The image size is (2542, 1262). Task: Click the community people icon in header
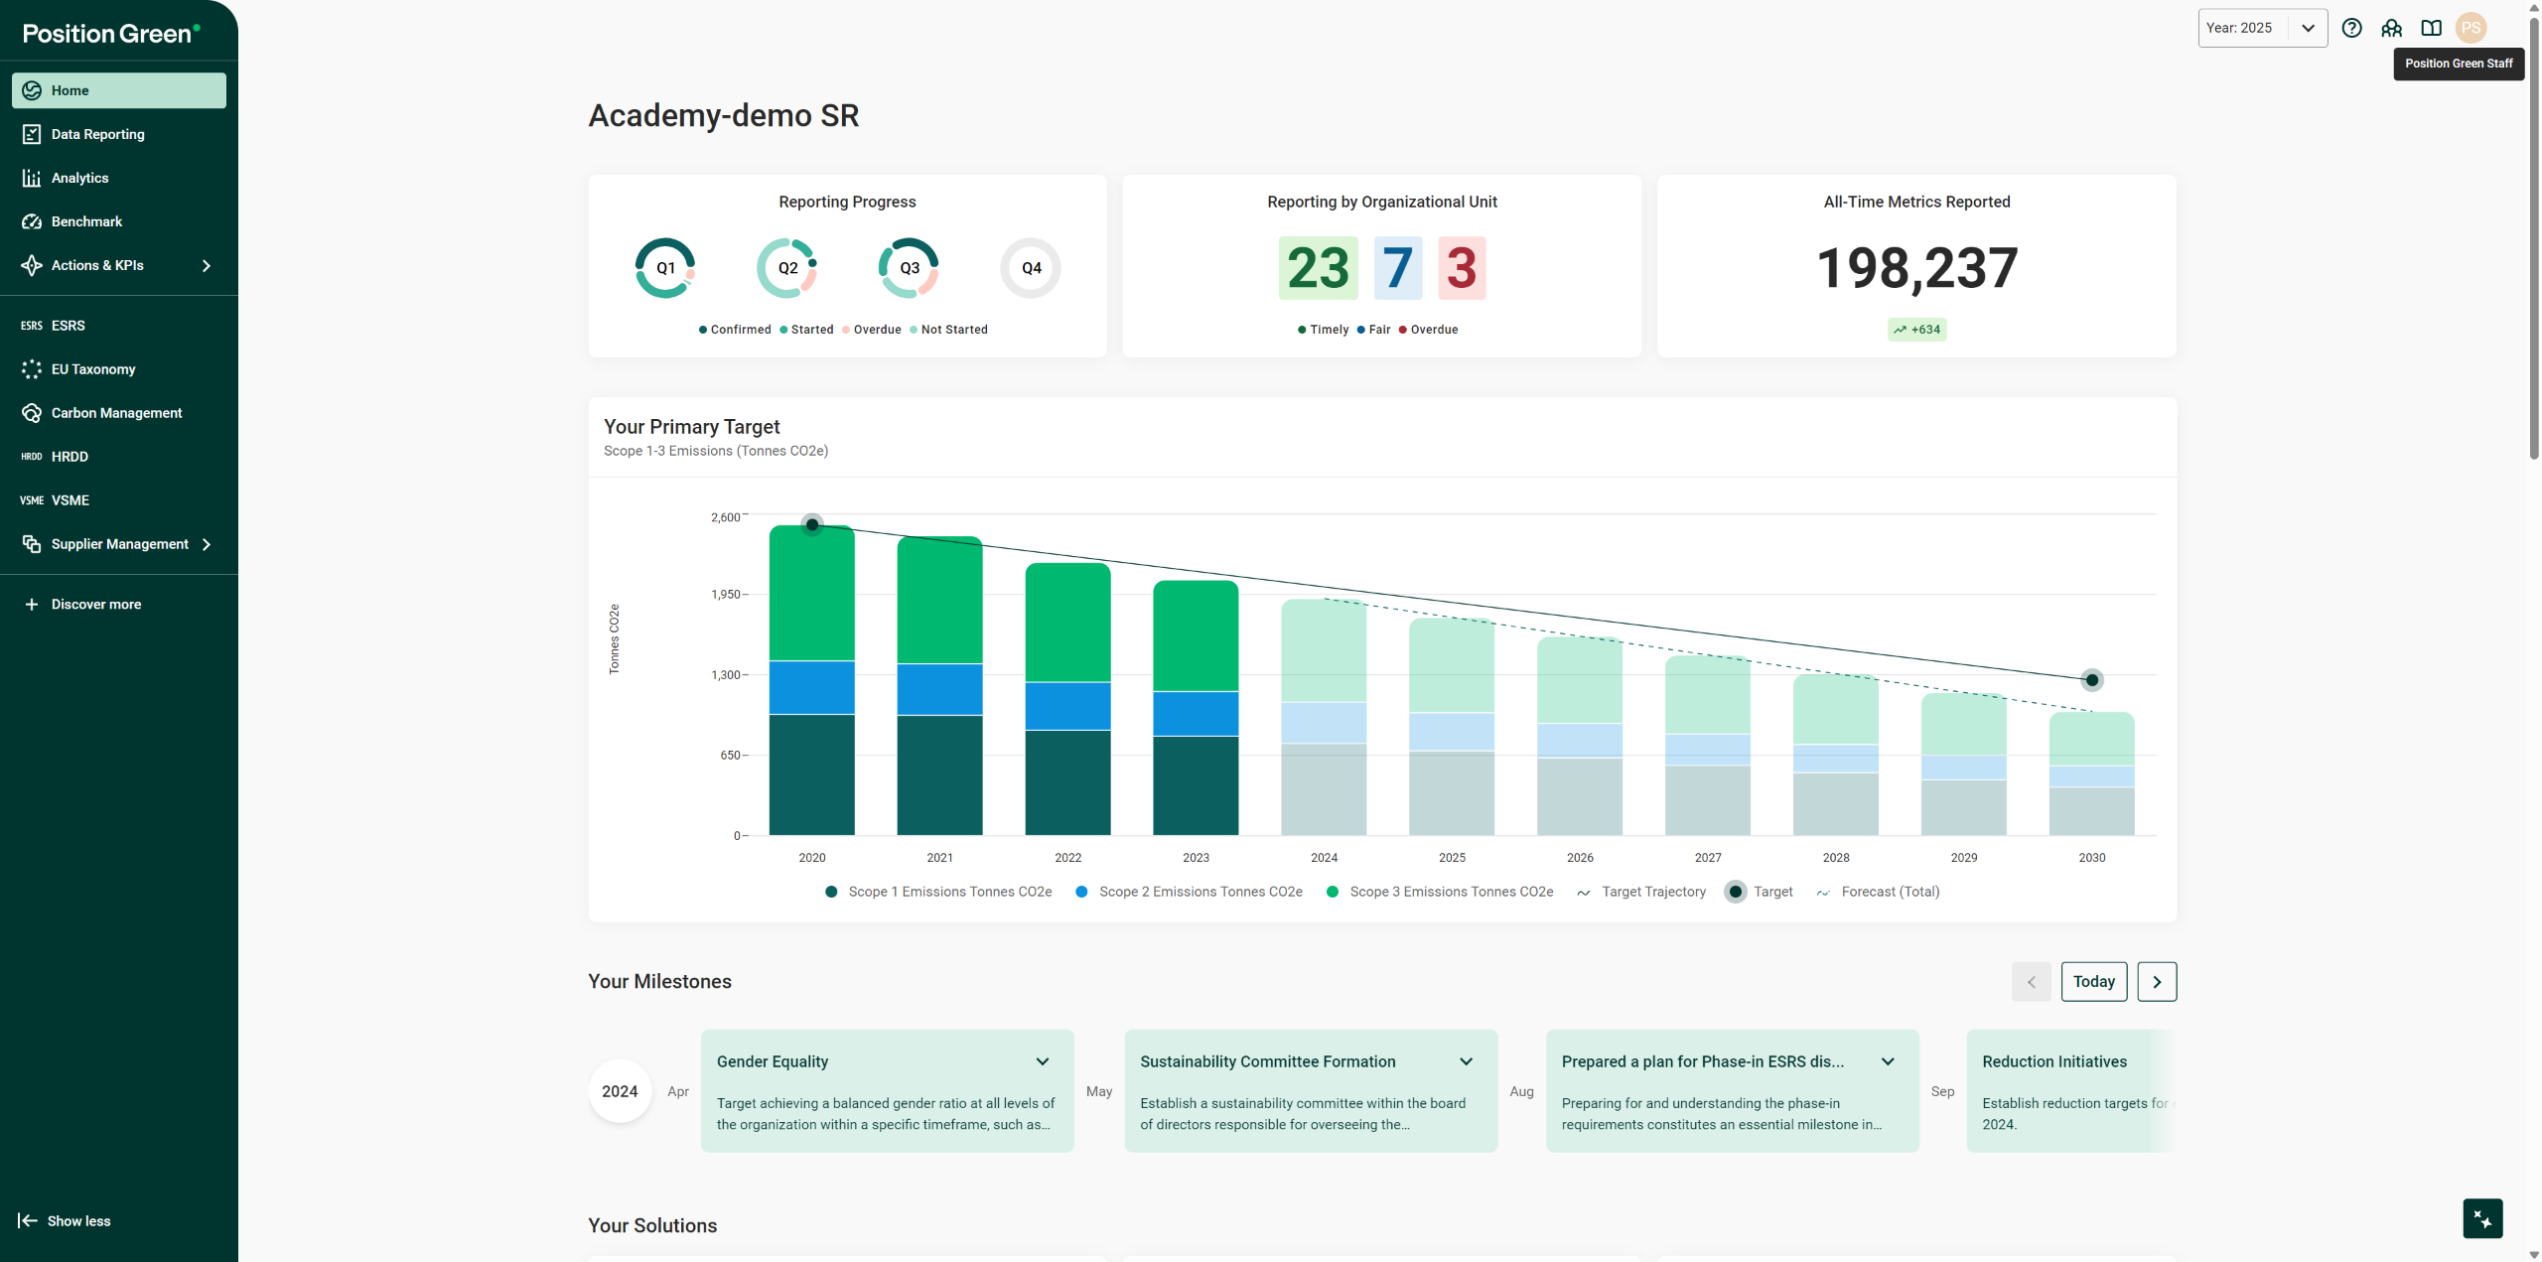pos(2391,28)
